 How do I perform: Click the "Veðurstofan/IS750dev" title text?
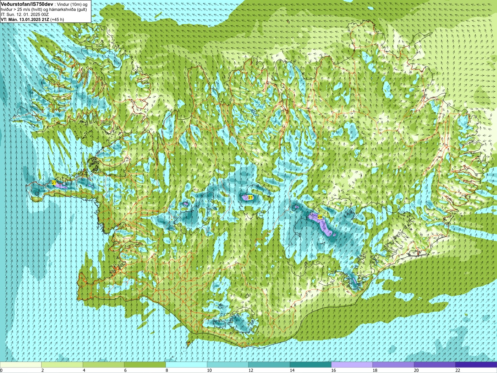[x=27, y=3]
